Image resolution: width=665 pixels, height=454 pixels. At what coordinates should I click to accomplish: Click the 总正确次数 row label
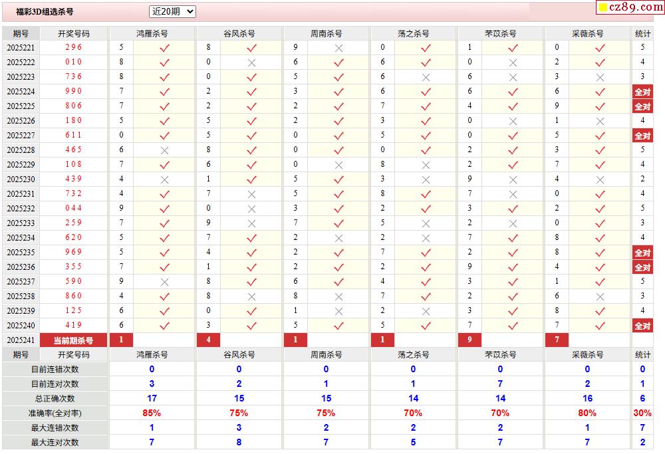(x=55, y=398)
